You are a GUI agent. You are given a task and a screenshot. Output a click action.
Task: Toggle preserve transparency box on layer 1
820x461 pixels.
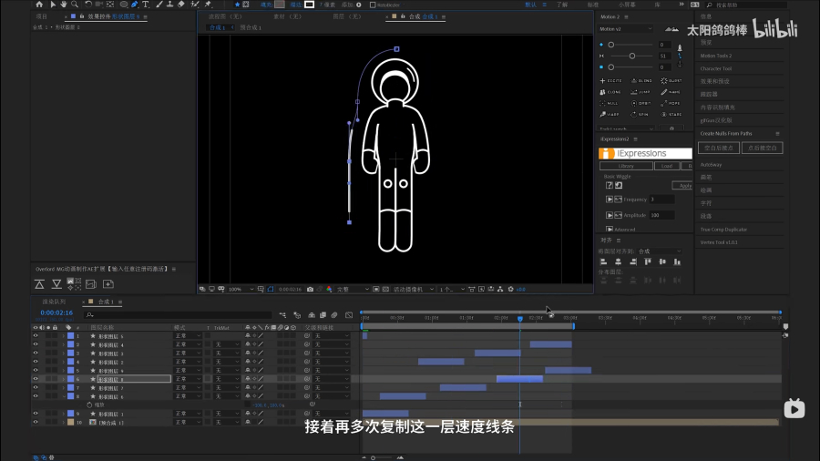point(208,336)
